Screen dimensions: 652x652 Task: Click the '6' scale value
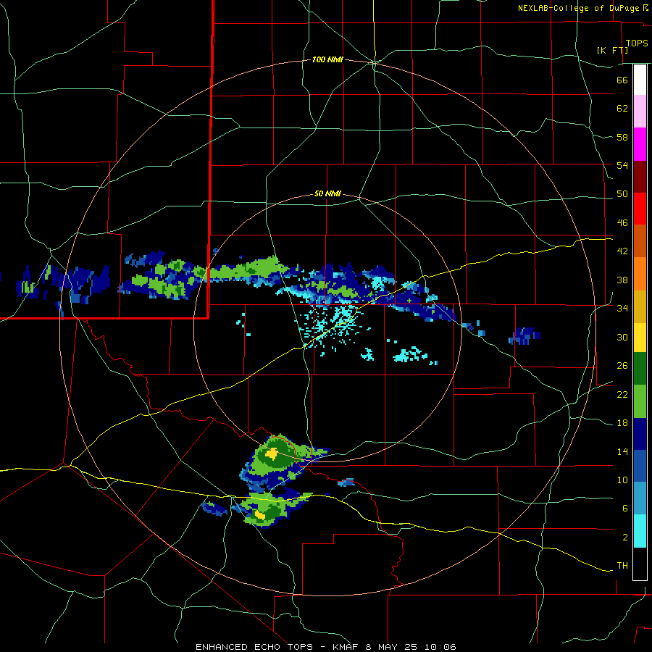pyautogui.click(x=624, y=509)
